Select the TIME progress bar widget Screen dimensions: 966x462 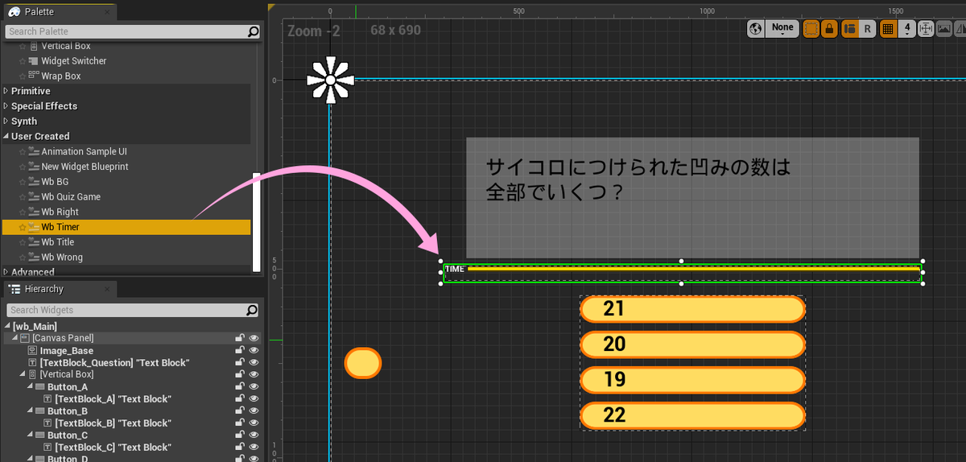click(x=682, y=273)
